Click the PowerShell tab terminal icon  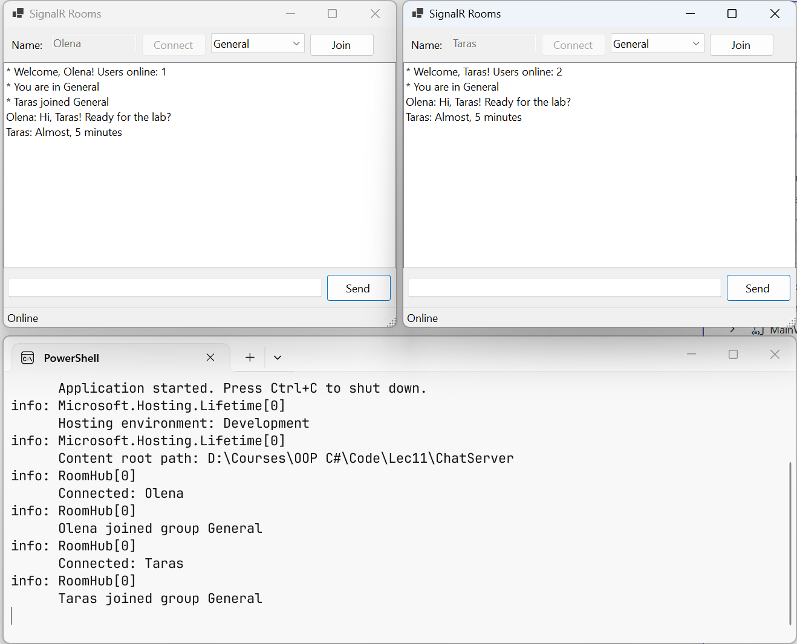[x=28, y=358]
